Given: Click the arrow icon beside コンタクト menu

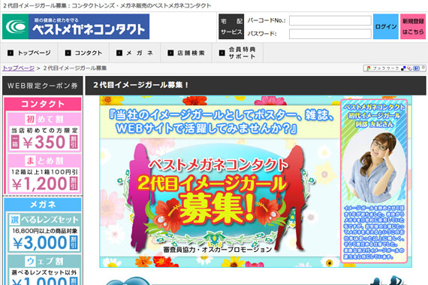Looking at the screenshot, I should pos(68,53).
